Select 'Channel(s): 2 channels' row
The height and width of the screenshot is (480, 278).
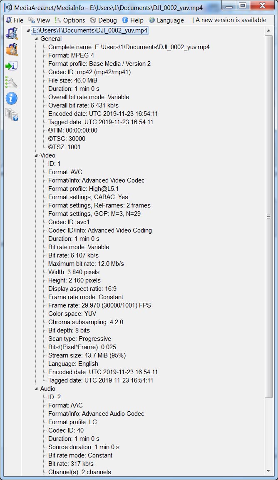coord(79,472)
